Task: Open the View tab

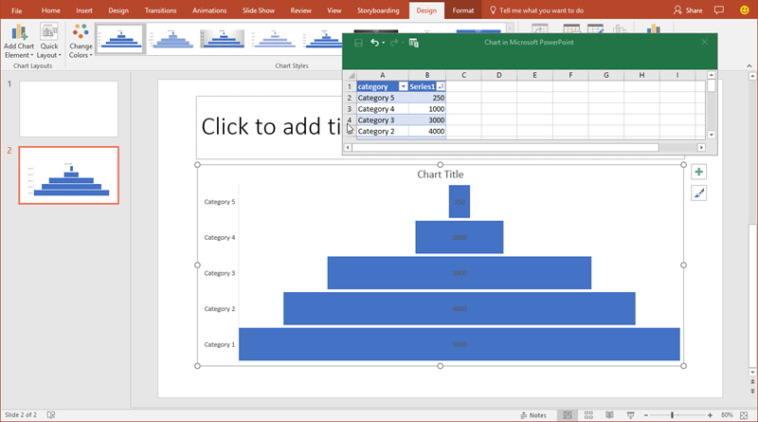Action: coord(334,10)
